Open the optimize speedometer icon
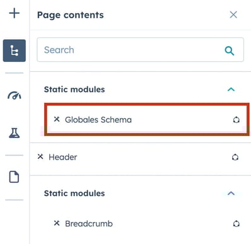The image size is (251, 244). coord(15,95)
